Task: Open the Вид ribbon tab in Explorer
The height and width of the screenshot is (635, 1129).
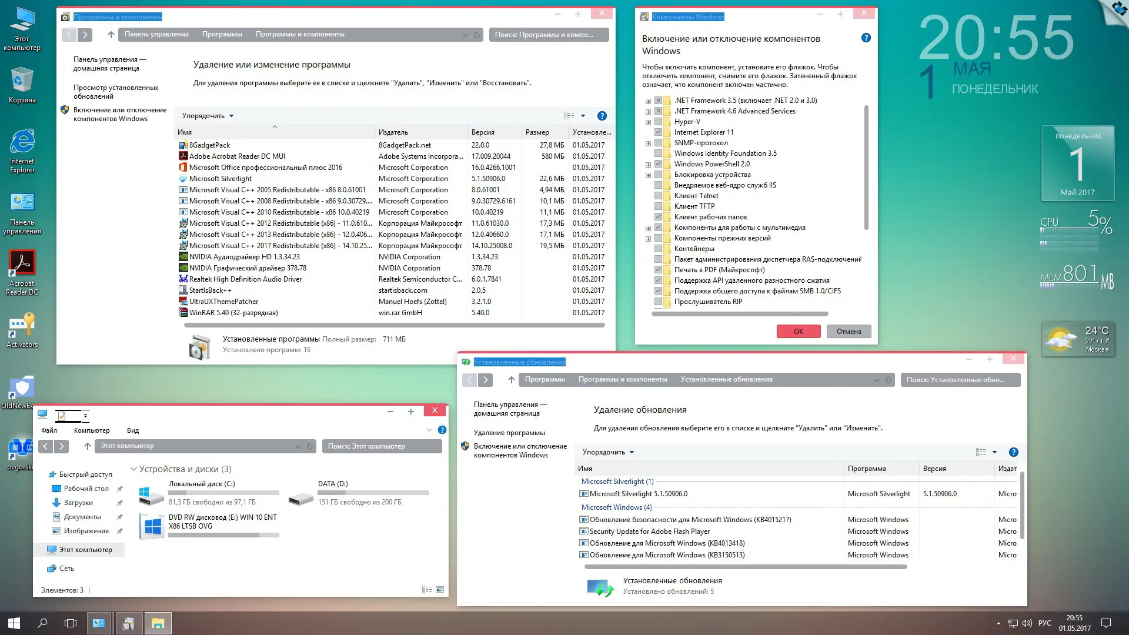Action: coord(133,430)
